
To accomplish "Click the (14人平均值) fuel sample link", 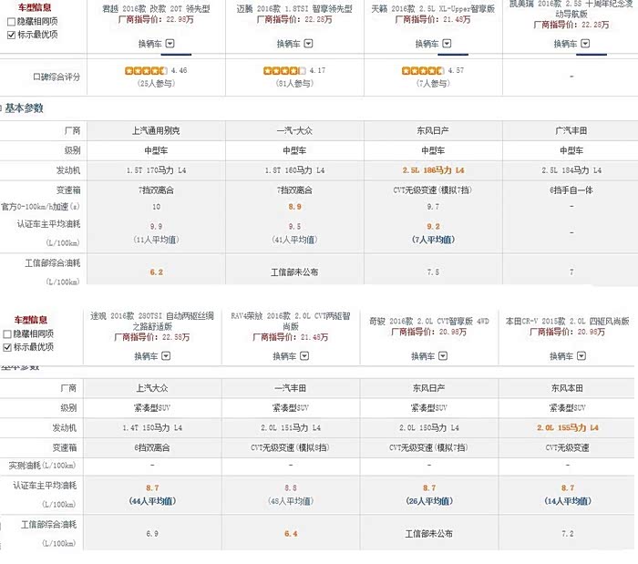I will (x=567, y=501).
